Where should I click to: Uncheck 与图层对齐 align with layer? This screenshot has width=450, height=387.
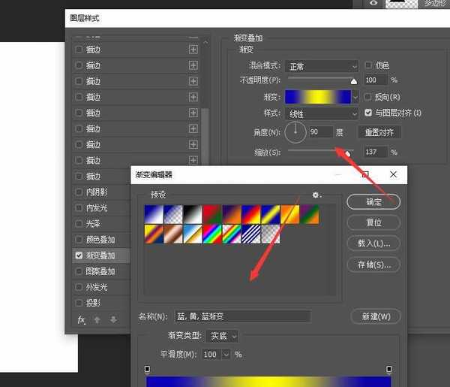[368, 113]
